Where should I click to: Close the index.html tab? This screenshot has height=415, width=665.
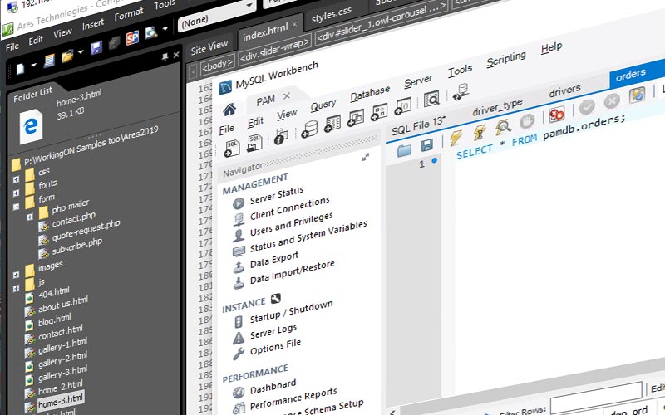pos(294,25)
